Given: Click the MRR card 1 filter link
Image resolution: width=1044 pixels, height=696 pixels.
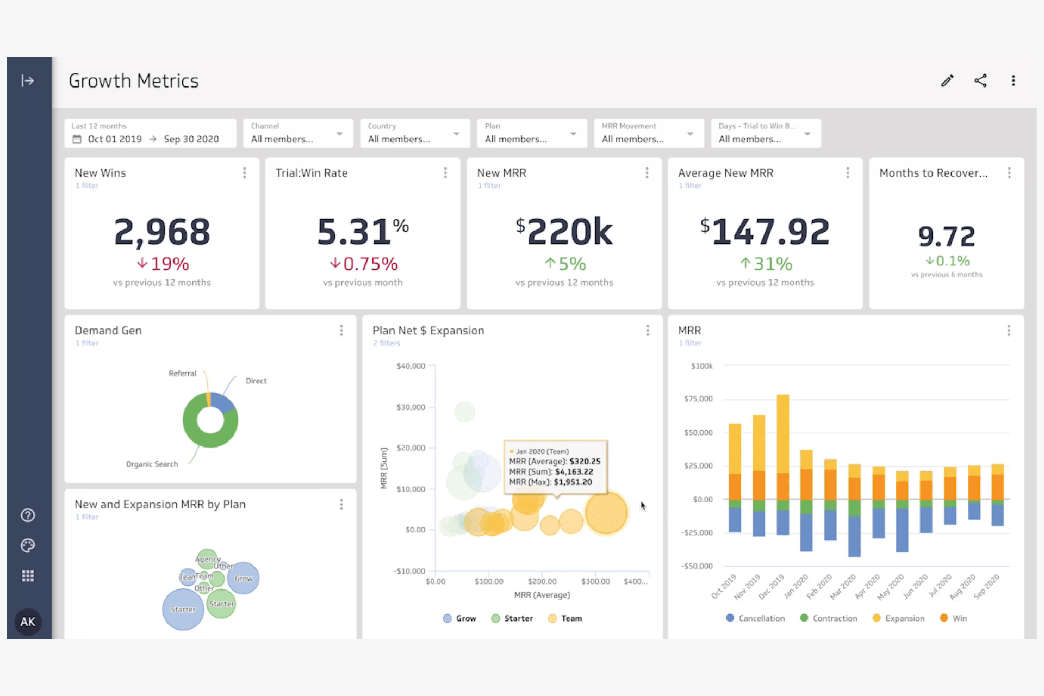Looking at the screenshot, I should 690,343.
